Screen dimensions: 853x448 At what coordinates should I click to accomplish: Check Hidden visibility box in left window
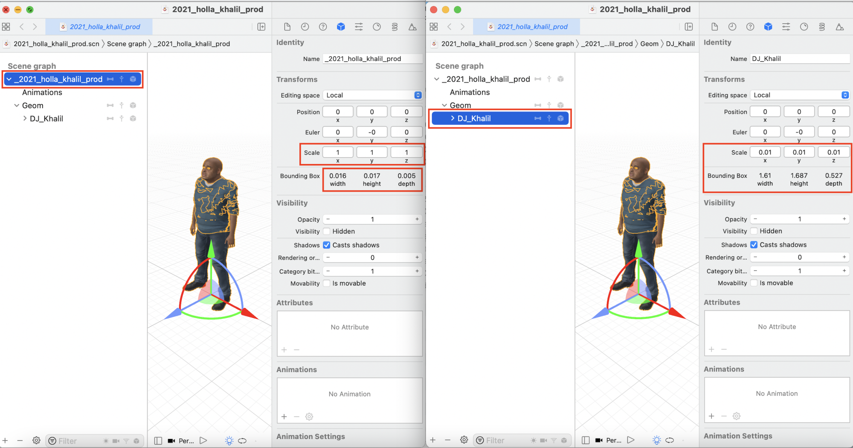coord(327,231)
